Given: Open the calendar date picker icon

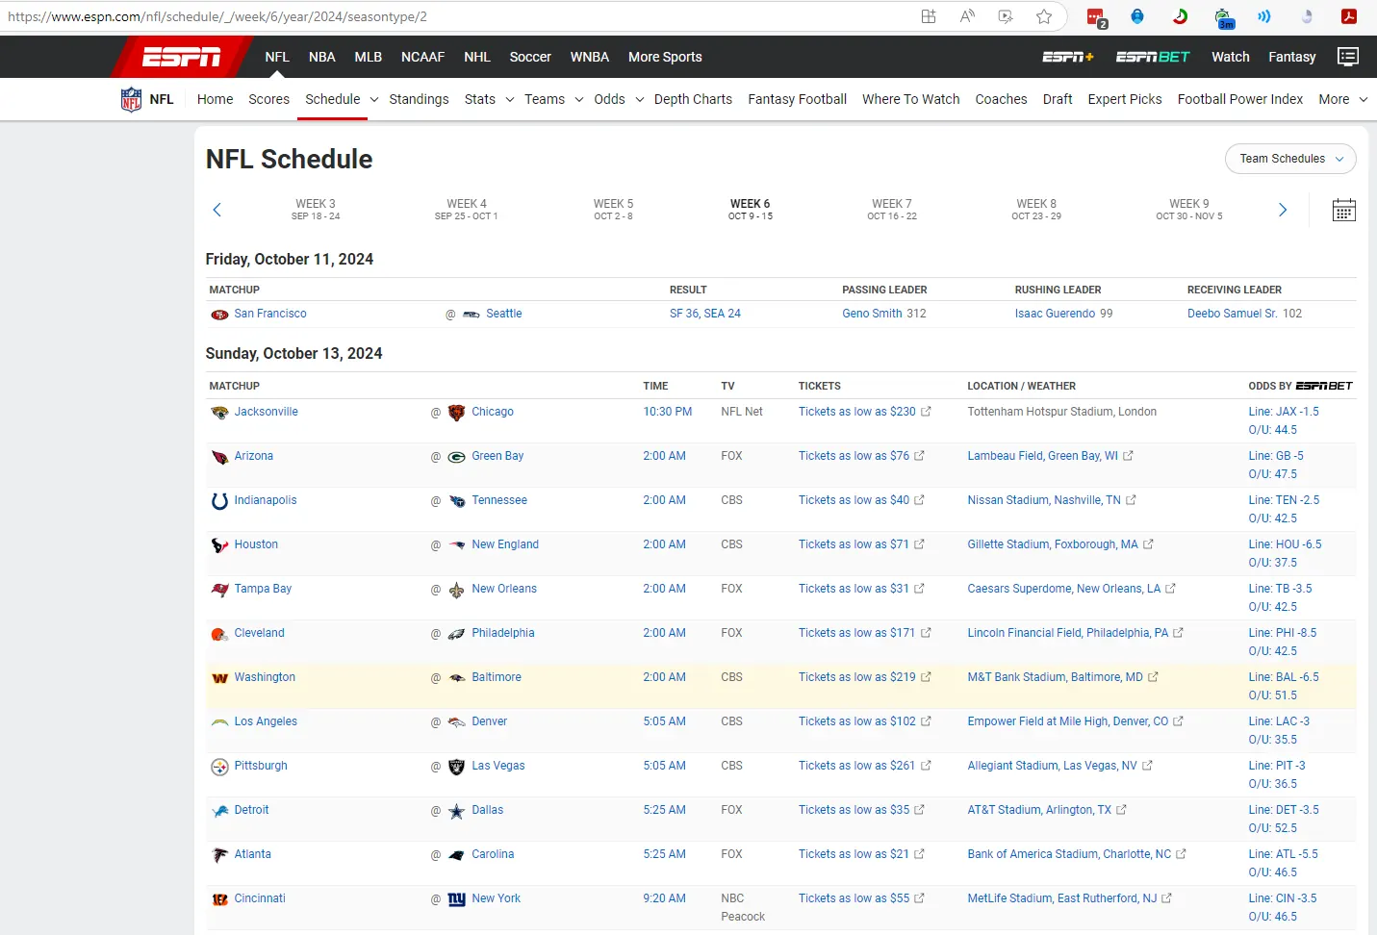Looking at the screenshot, I should 1344,211.
